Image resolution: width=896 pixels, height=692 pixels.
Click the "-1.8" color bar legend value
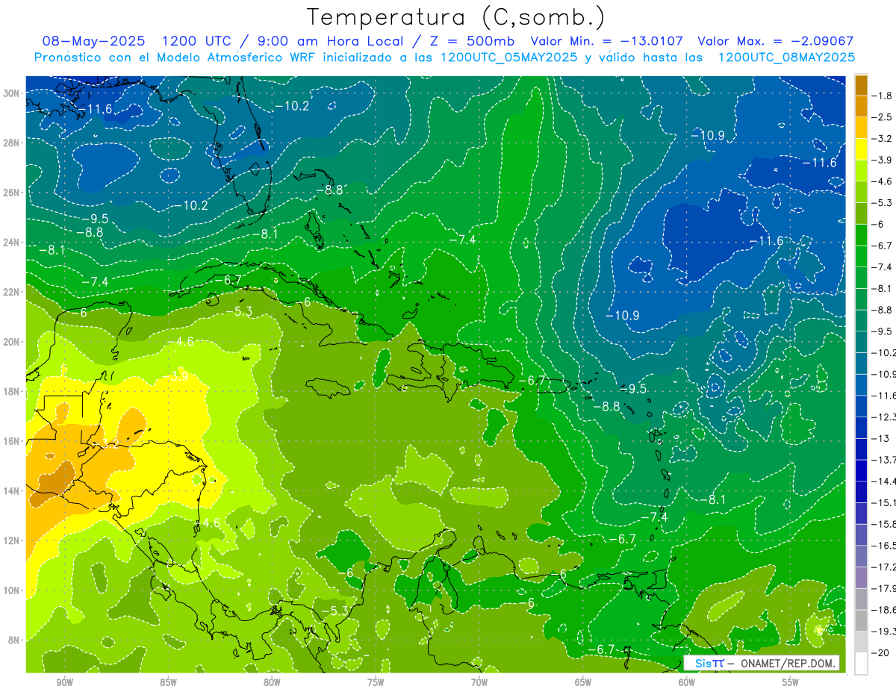coord(883,96)
